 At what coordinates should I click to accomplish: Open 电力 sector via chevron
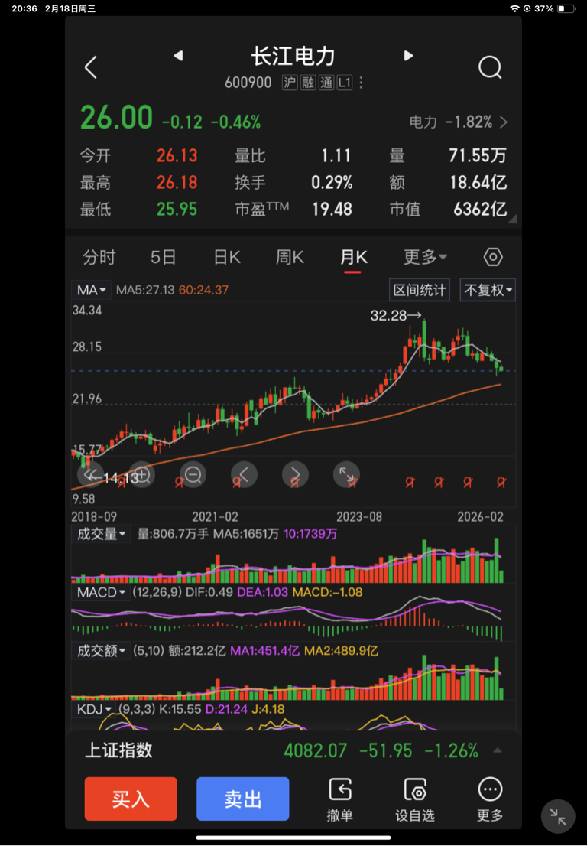coord(504,122)
